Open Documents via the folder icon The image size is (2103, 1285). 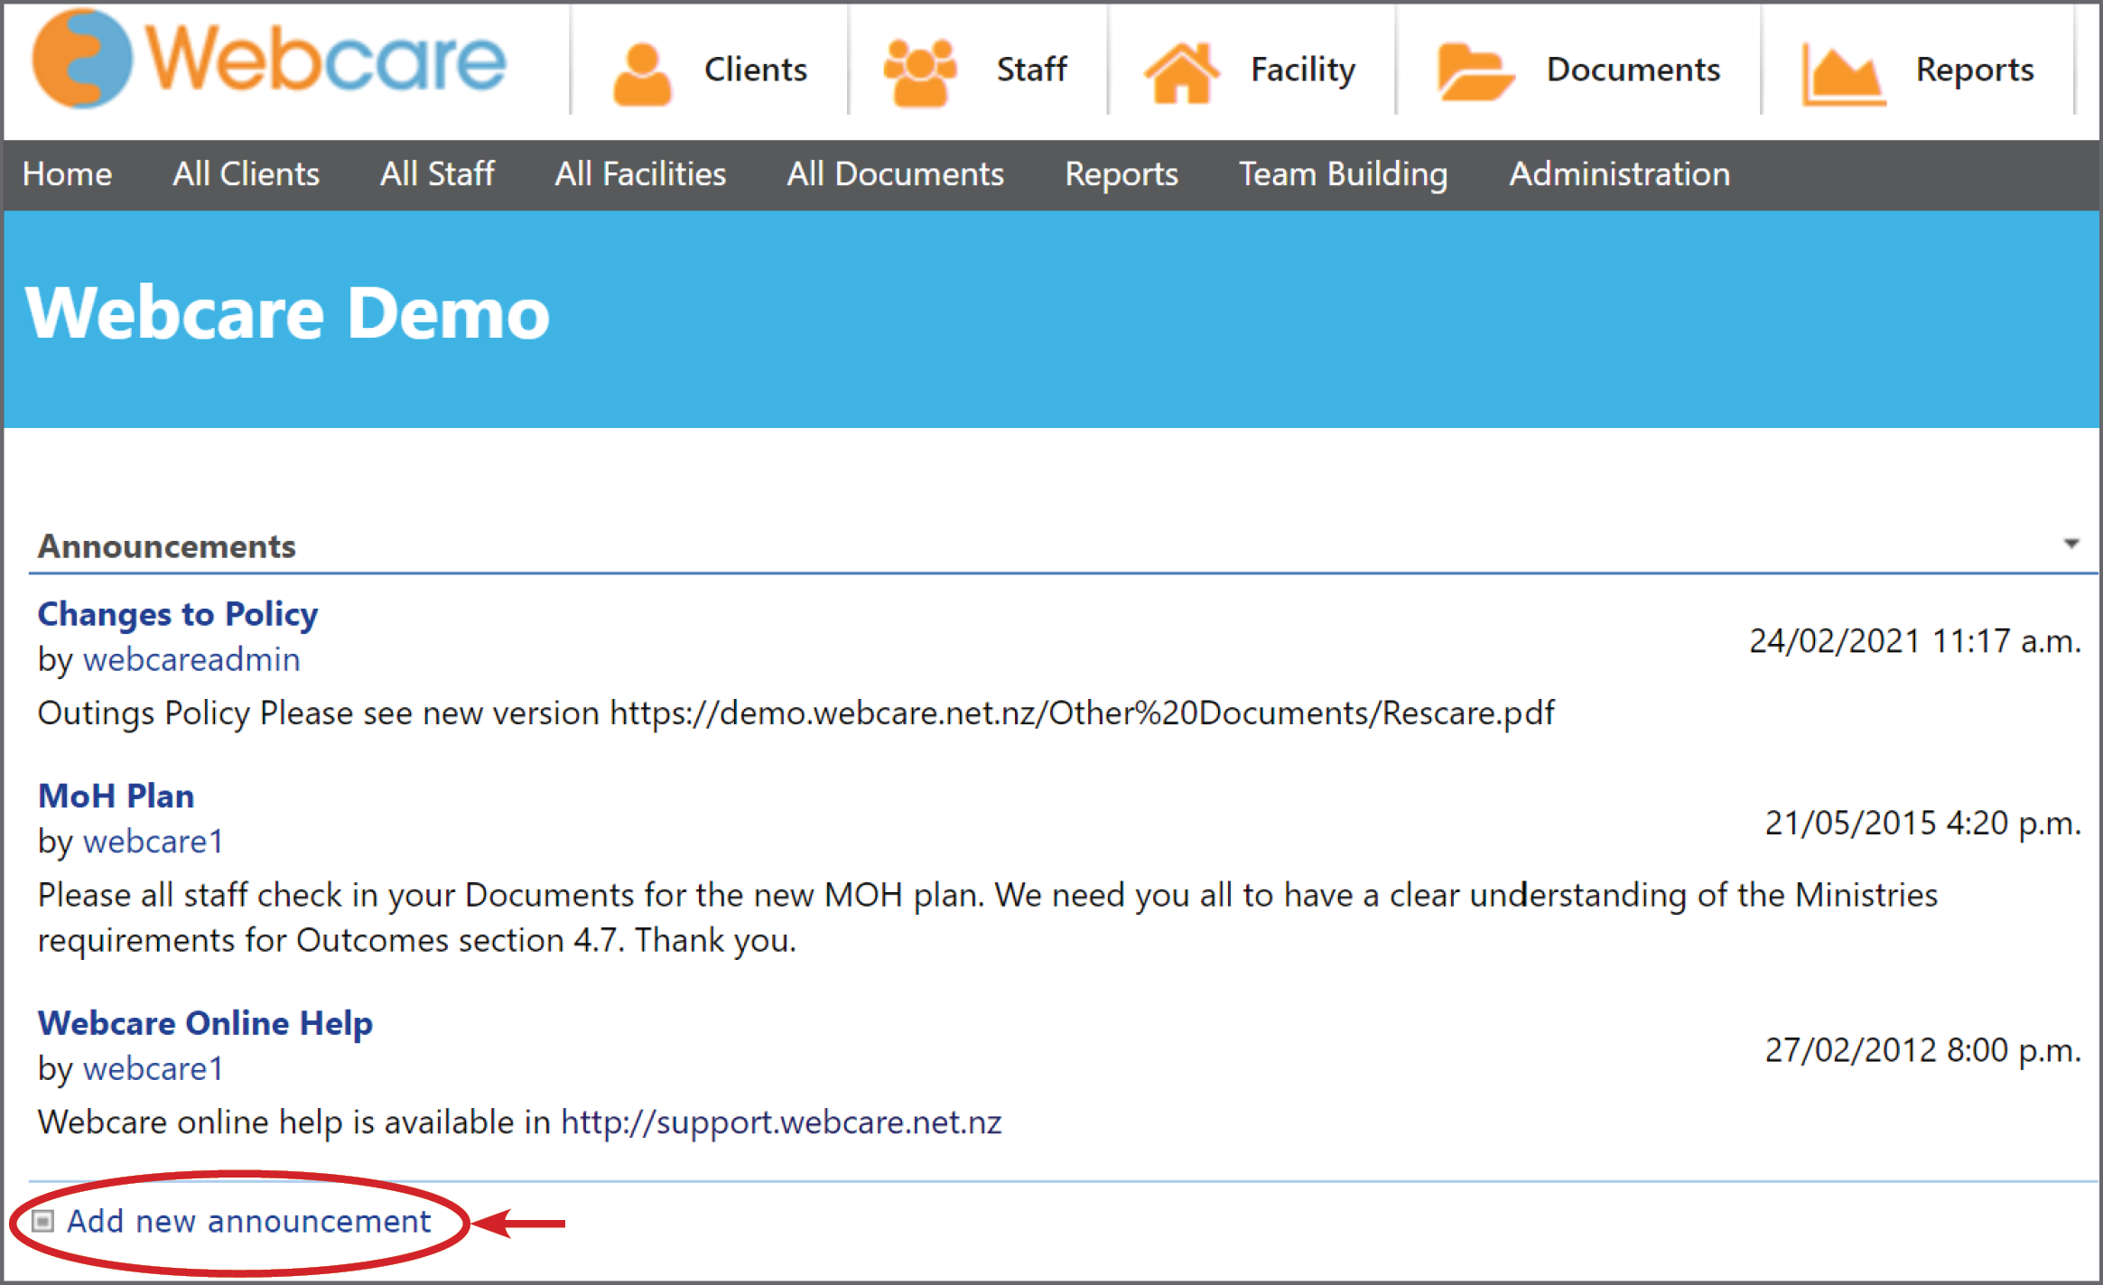click(x=1475, y=71)
